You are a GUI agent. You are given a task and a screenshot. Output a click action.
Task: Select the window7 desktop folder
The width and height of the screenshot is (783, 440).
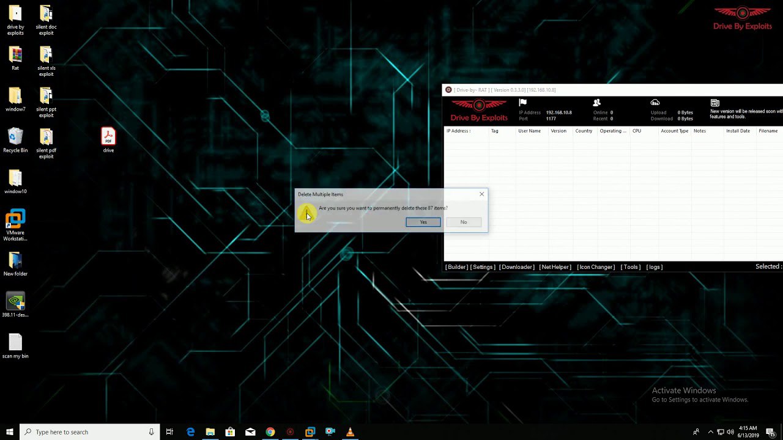point(15,100)
